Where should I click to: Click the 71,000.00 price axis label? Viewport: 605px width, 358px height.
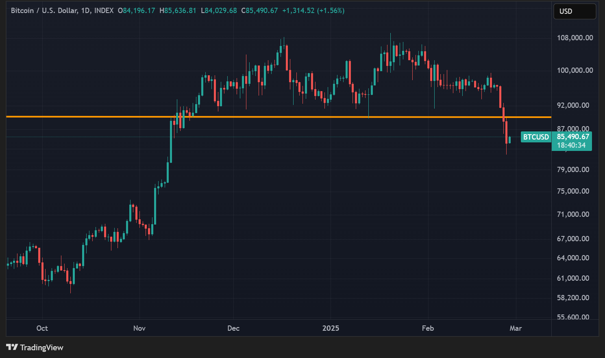tap(572, 214)
